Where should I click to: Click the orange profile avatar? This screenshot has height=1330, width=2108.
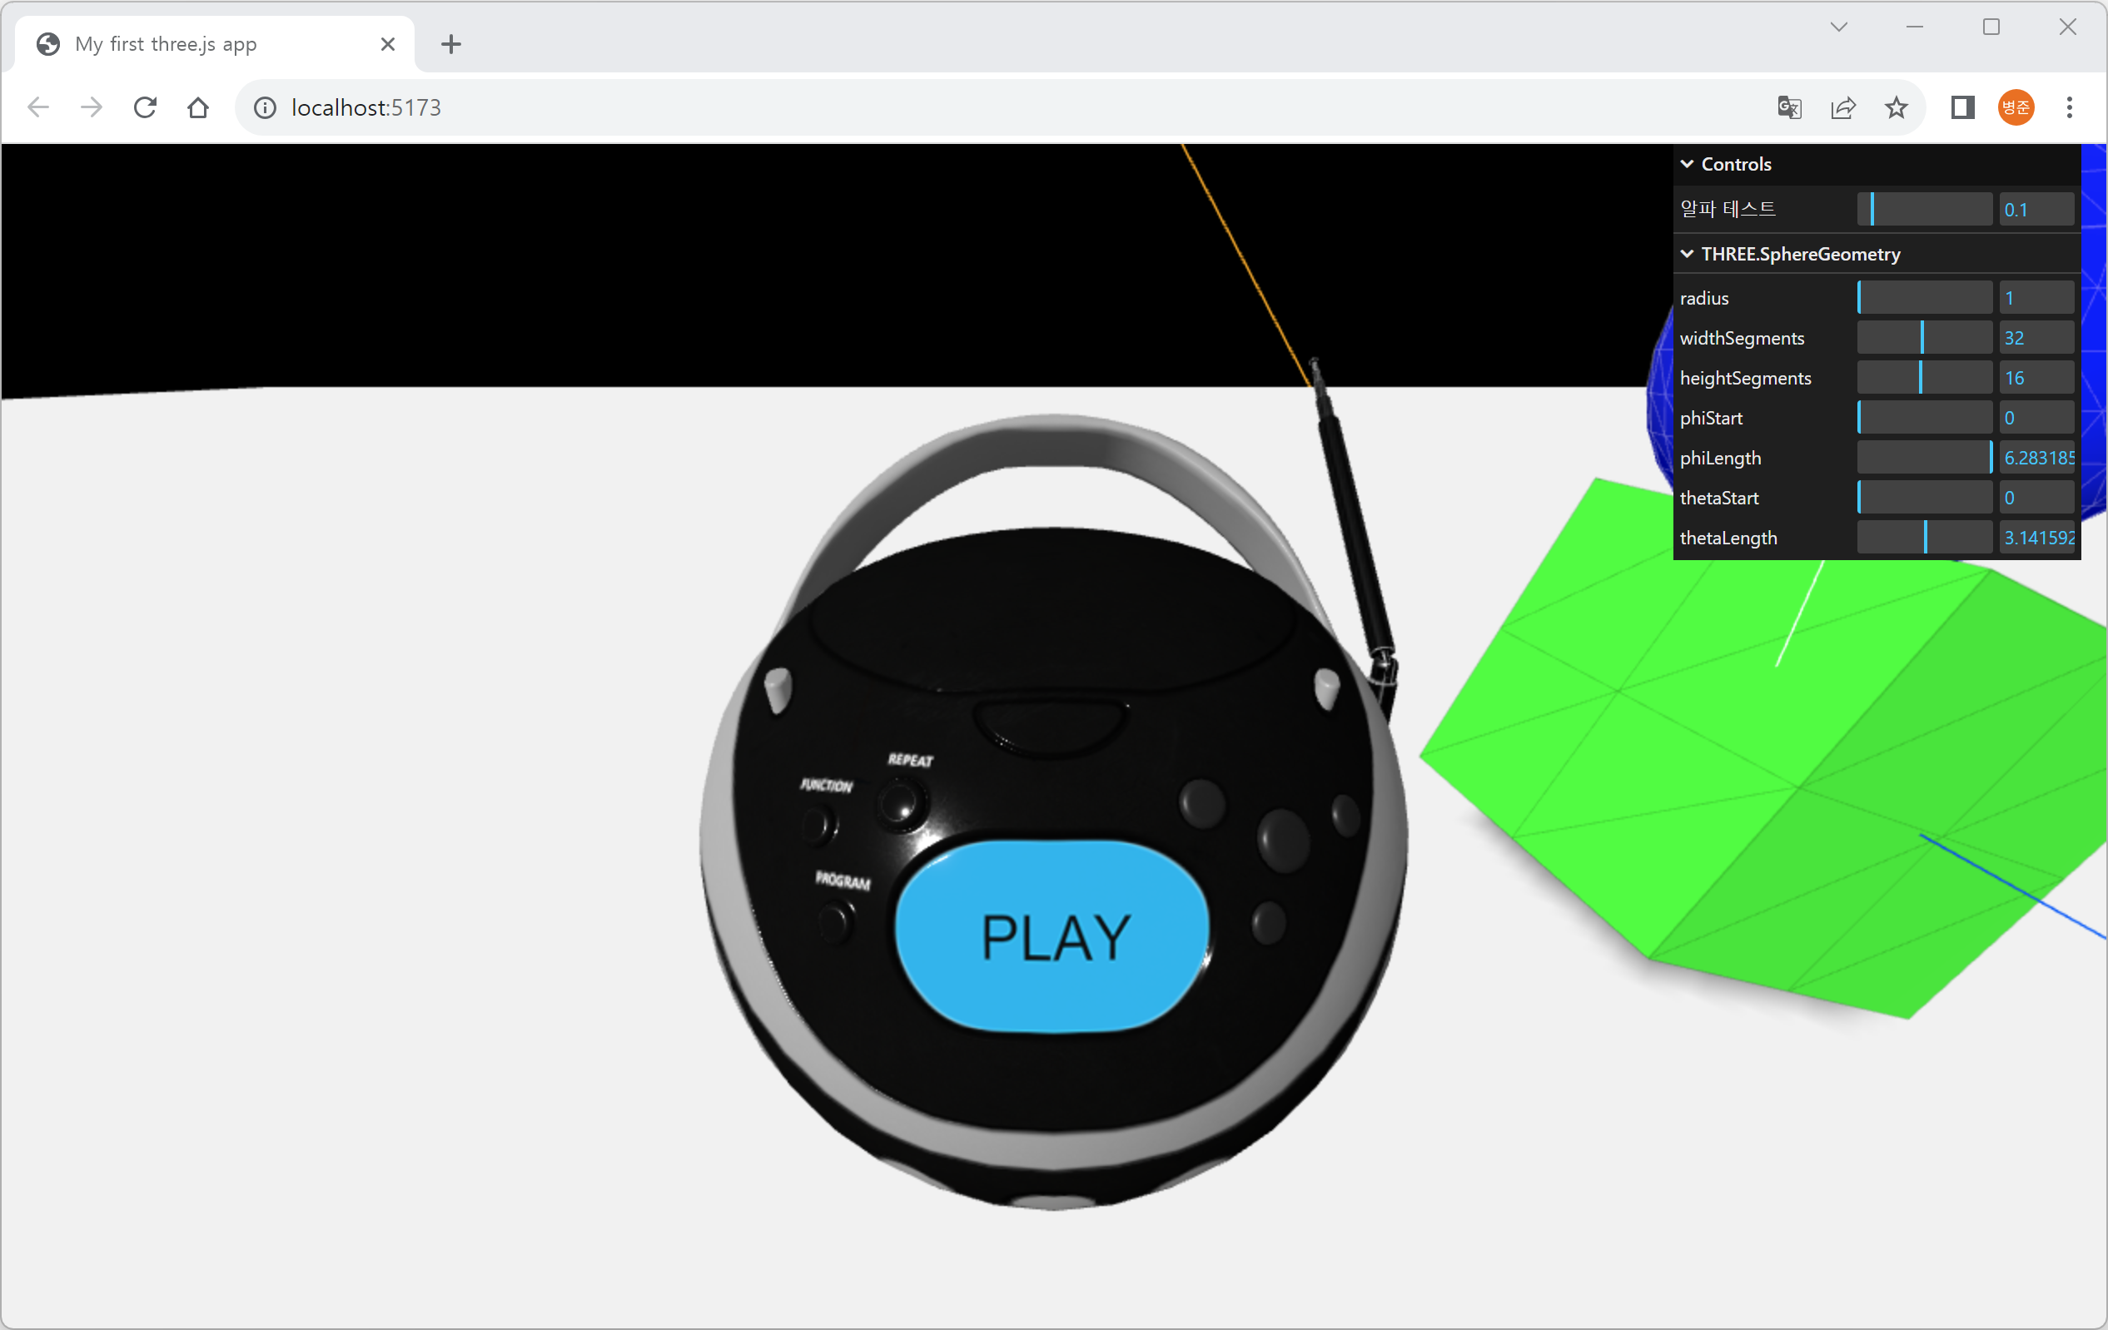2016,107
